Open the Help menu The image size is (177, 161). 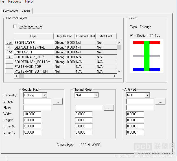point(29,2)
